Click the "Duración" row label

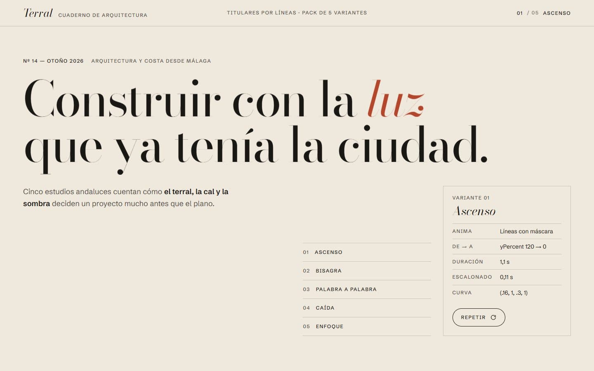click(467, 262)
